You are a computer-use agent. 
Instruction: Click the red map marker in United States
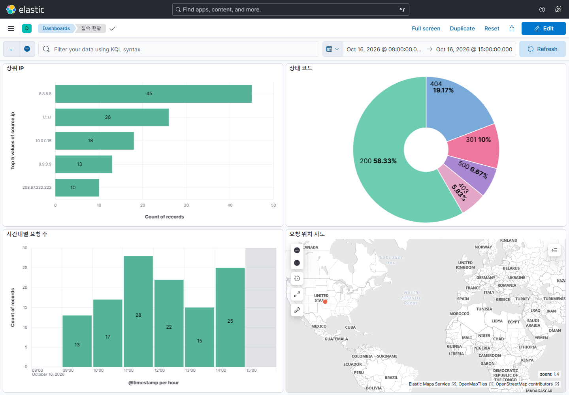[x=325, y=302]
